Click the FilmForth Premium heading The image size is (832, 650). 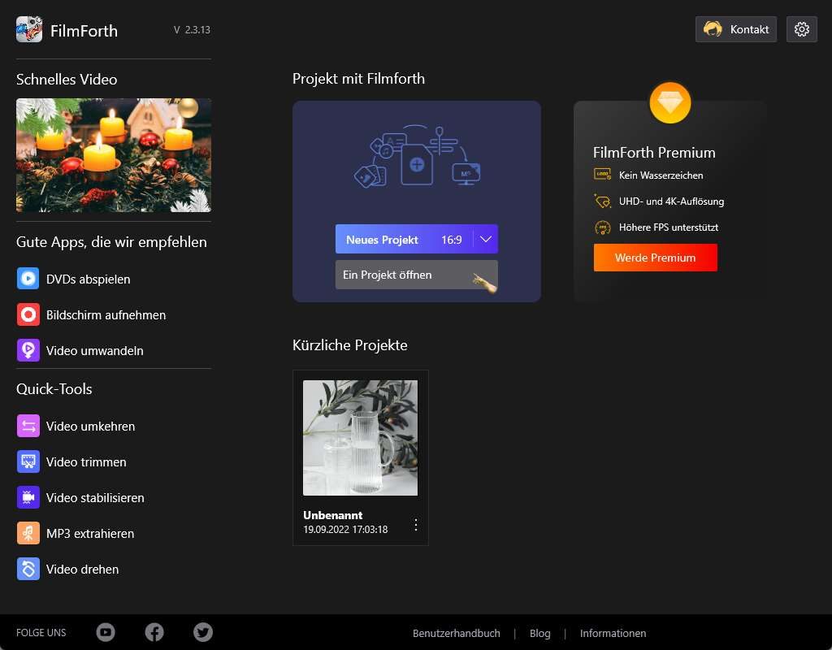coord(654,152)
